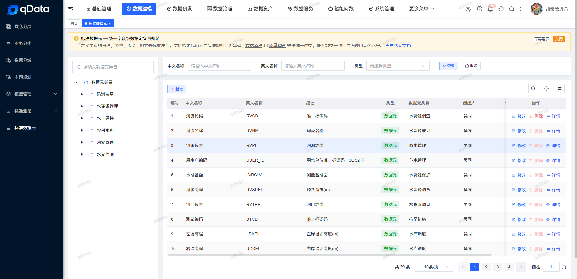Click the 查询 button

point(449,66)
